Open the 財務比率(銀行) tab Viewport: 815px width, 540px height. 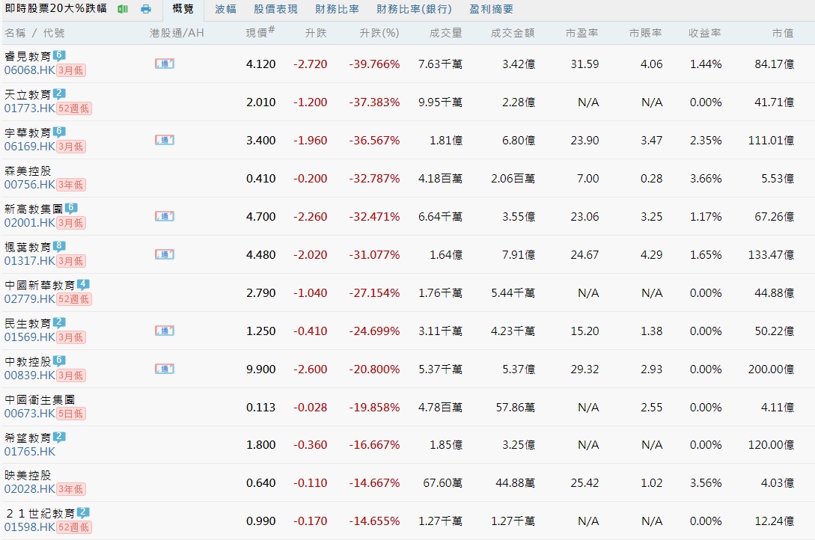coord(415,9)
